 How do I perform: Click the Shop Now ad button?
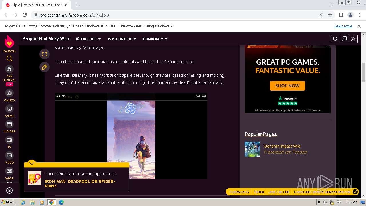click(x=287, y=86)
